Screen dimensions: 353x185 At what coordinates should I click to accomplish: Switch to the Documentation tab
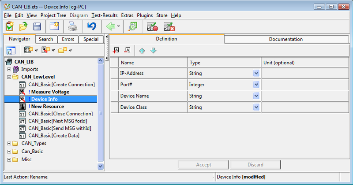[285, 39]
